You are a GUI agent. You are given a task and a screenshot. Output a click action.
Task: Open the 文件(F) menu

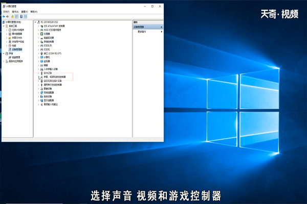[x=6, y=12]
